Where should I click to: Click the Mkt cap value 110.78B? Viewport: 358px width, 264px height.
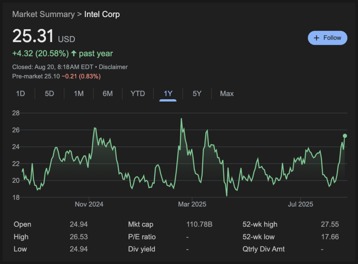click(x=199, y=224)
